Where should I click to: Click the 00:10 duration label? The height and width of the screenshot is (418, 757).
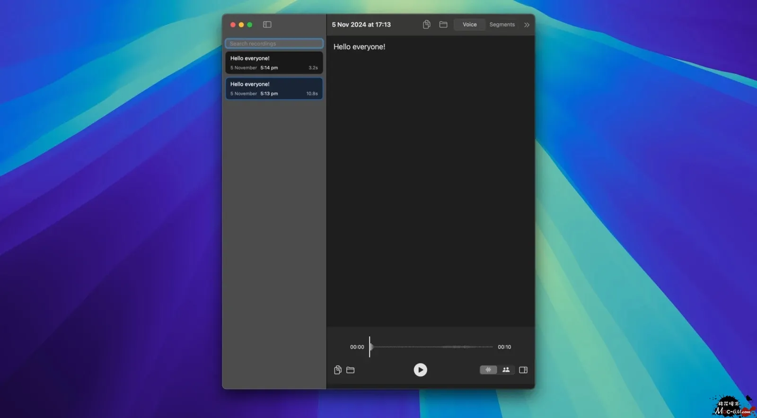point(504,347)
